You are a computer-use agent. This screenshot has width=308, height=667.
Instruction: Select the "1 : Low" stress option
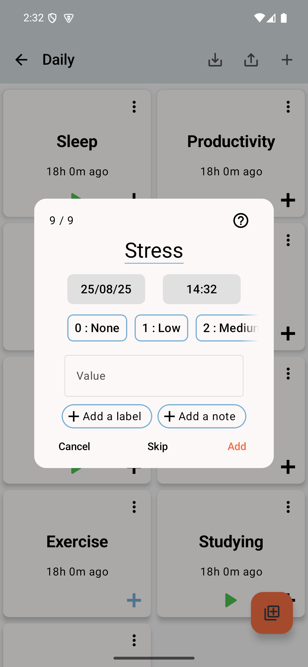[161, 328]
